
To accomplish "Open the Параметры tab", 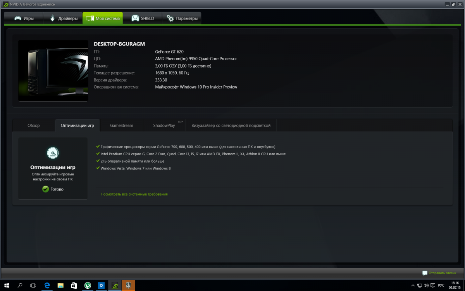I will [x=182, y=18].
